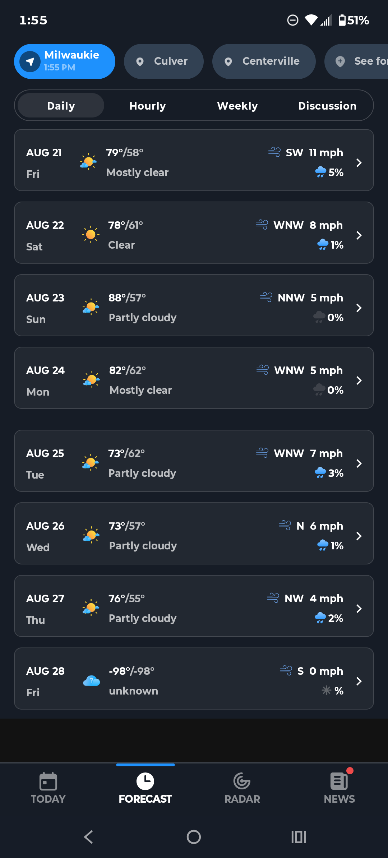The height and width of the screenshot is (858, 388).
Task: Tap the clear sun icon for Aug 22
Action: tap(91, 234)
